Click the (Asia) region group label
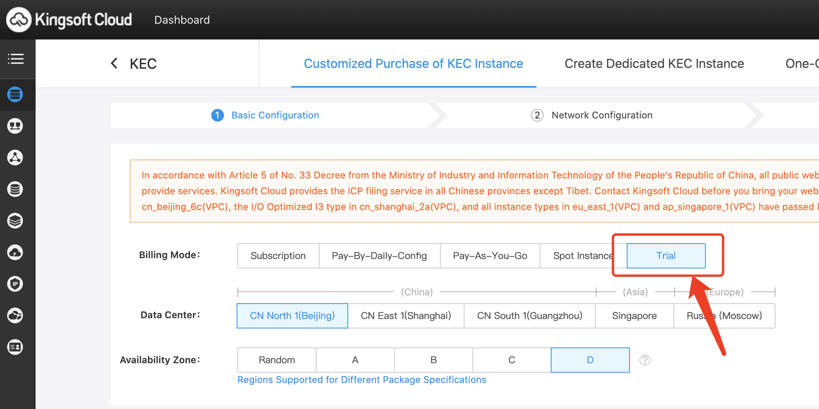Screen dimensions: 819x409 [x=635, y=292]
